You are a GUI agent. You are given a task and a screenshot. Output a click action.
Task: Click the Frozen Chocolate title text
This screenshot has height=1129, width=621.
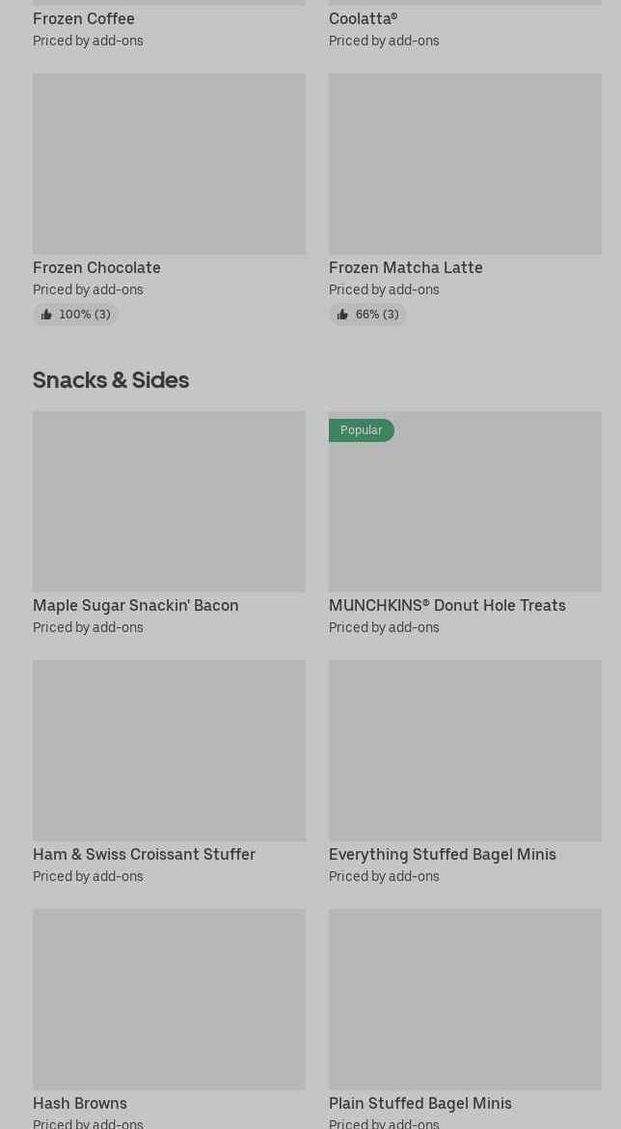click(x=96, y=267)
